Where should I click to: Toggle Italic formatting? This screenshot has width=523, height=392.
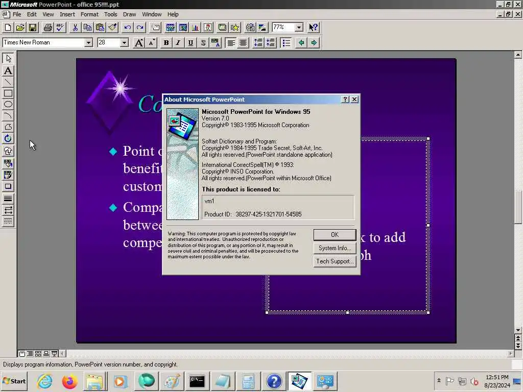[x=178, y=43]
